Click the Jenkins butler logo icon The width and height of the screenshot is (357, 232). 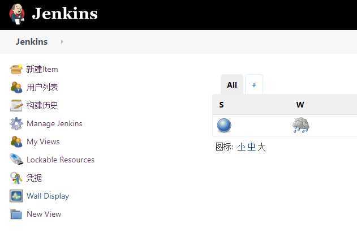[x=17, y=14]
